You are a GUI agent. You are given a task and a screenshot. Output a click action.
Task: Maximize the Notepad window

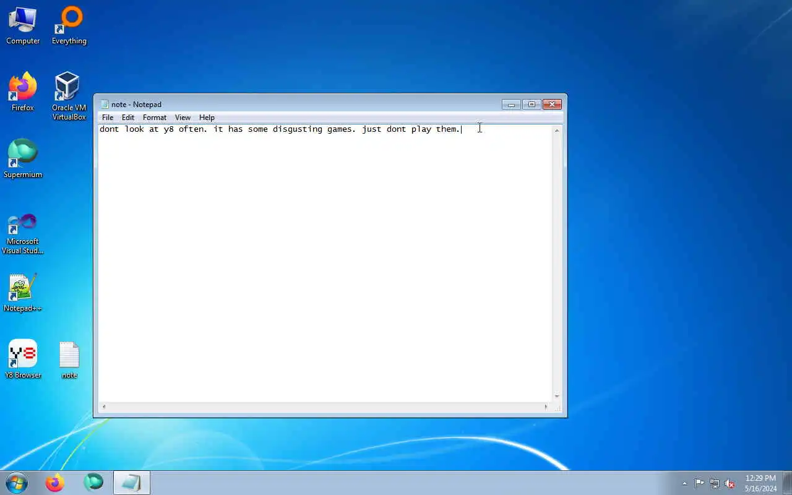coord(532,104)
